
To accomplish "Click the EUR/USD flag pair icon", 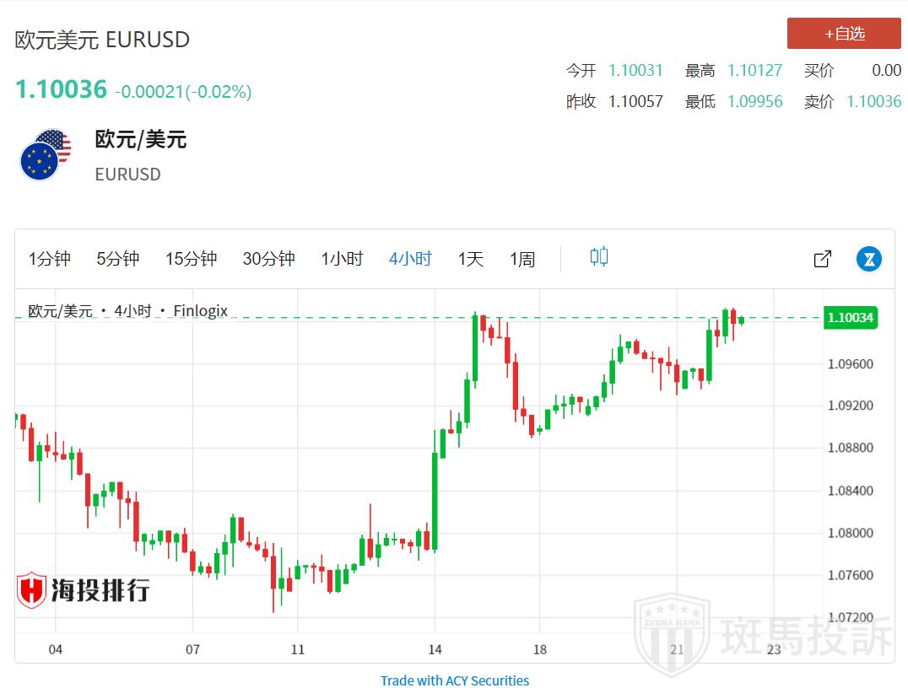I will click(x=46, y=155).
